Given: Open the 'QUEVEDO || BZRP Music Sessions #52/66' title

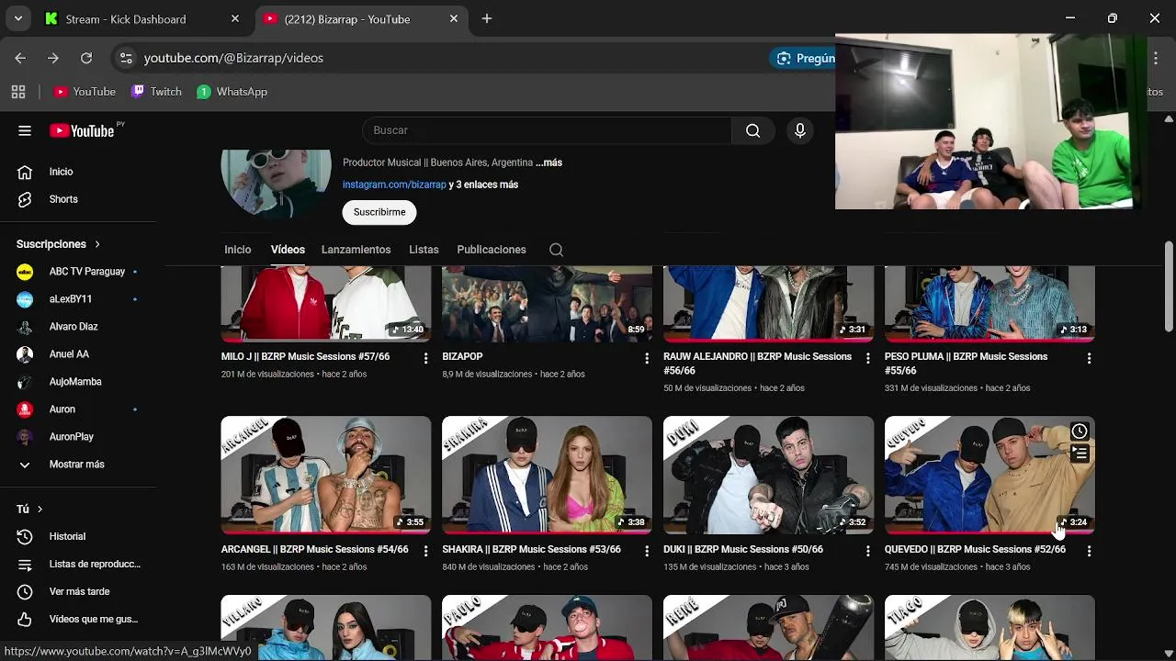Looking at the screenshot, I should click(x=975, y=549).
